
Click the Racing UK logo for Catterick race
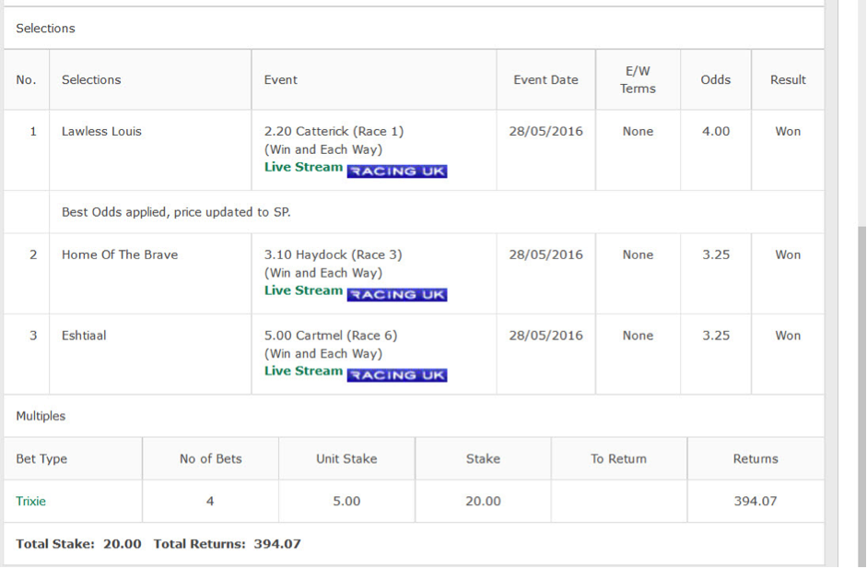point(397,172)
